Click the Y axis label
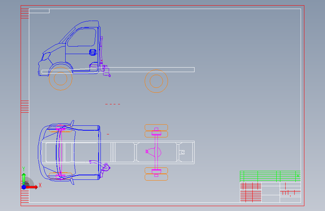Image resolution: width=325 pixels, height=211 pixels. pyautogui.click(x=24, y=169)
